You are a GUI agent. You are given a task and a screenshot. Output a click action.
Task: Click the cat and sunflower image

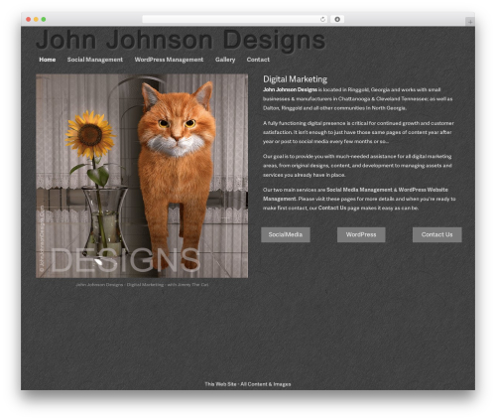pyautogui.click(x=142, y=176)
